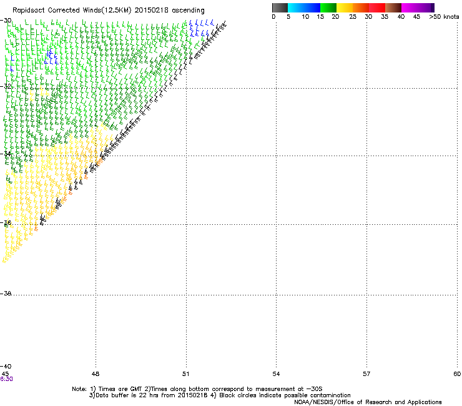
Task: Pick the yellow 20-25 knots legend segment
Action: click(x=345, y=7)
